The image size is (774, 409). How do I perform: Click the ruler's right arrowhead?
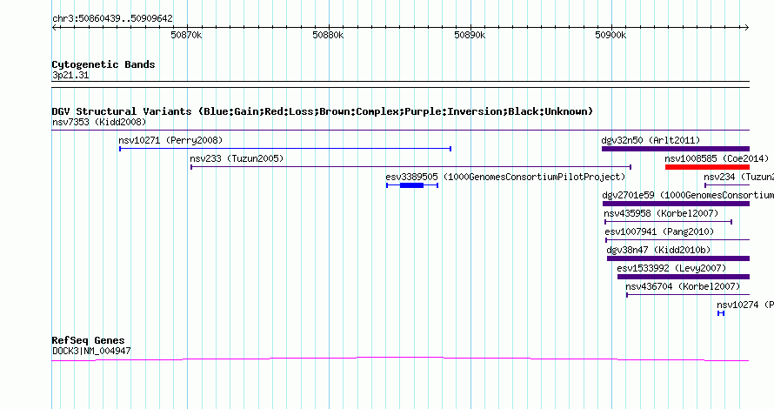(x=746, y=28)
